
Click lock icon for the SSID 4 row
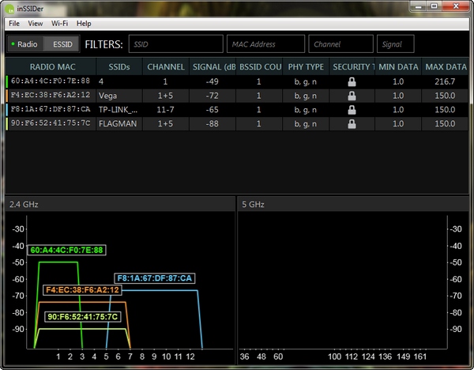pyautogui.click(x=352, y=81)
